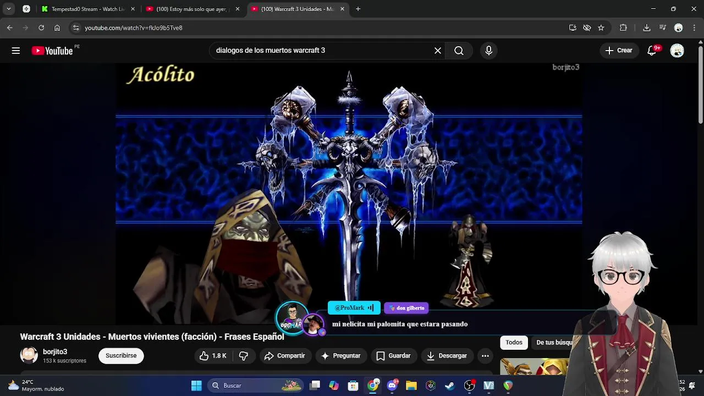Image resolution: width=704 pixels, height=396 pixels.
Task: Like the video with thumbs up
Action: (x=213, y=356)
